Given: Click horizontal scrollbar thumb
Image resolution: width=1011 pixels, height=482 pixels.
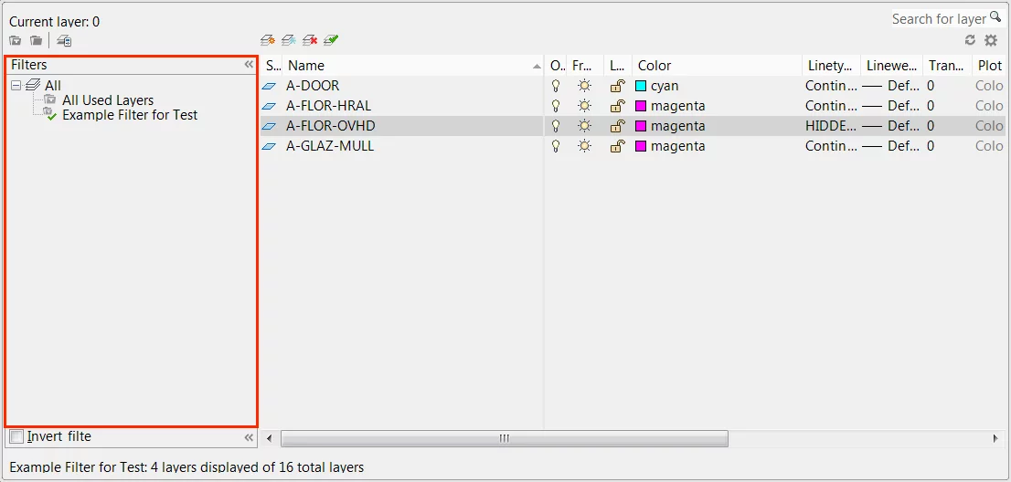Looking at the screenshot, I should click(505, 438).
